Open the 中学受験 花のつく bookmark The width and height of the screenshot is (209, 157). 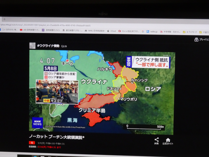coord(170,32)
